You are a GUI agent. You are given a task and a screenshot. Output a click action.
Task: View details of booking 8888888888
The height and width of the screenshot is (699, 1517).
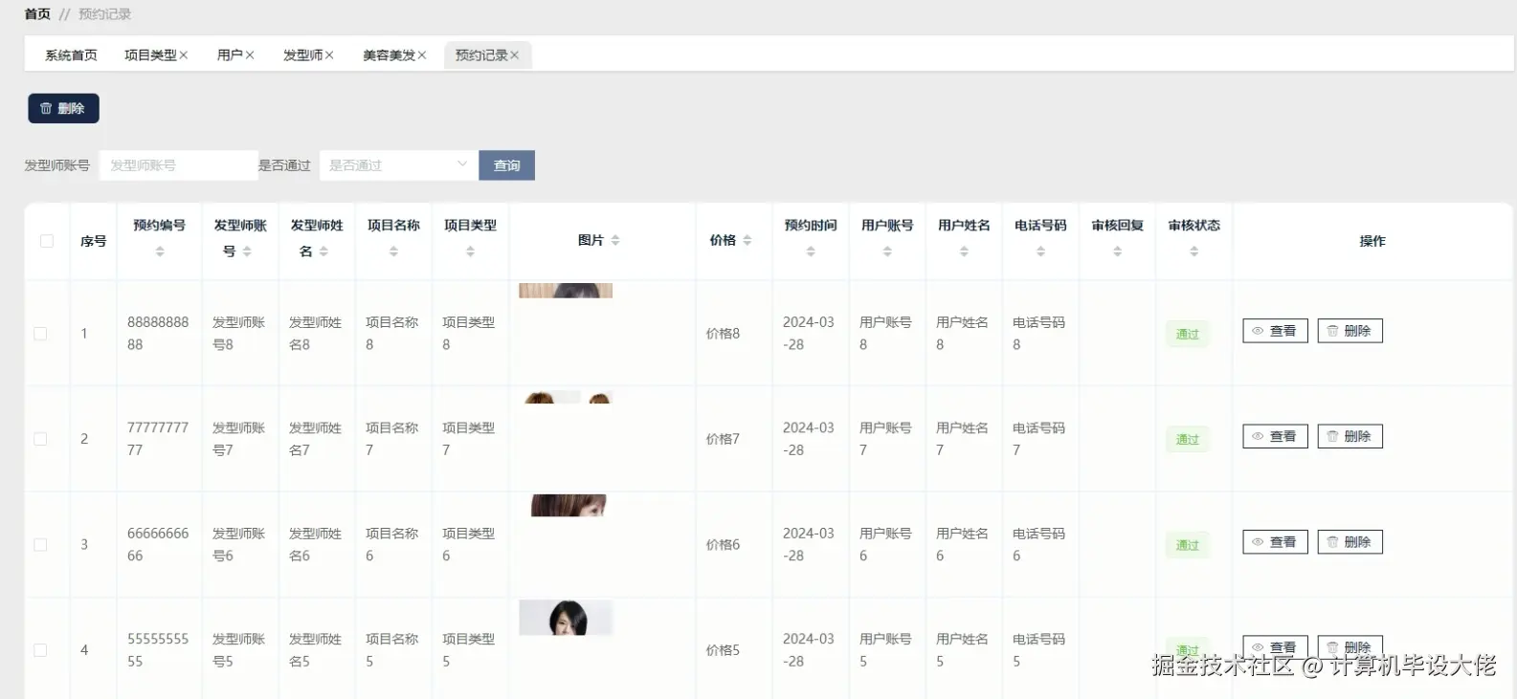point(1275,331)
